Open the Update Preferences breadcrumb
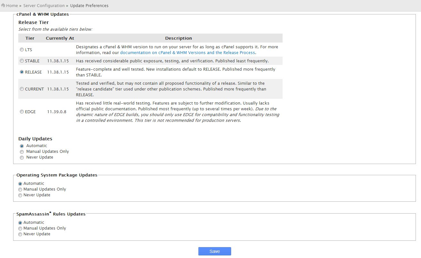This screenshot has height=258, width=421. (x=89, y=6)
